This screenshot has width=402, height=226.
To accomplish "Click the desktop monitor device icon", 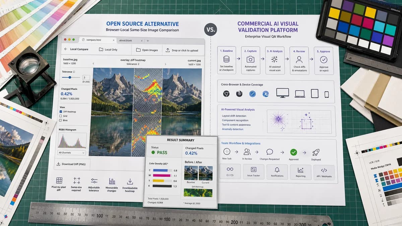I will coord(282,93).
